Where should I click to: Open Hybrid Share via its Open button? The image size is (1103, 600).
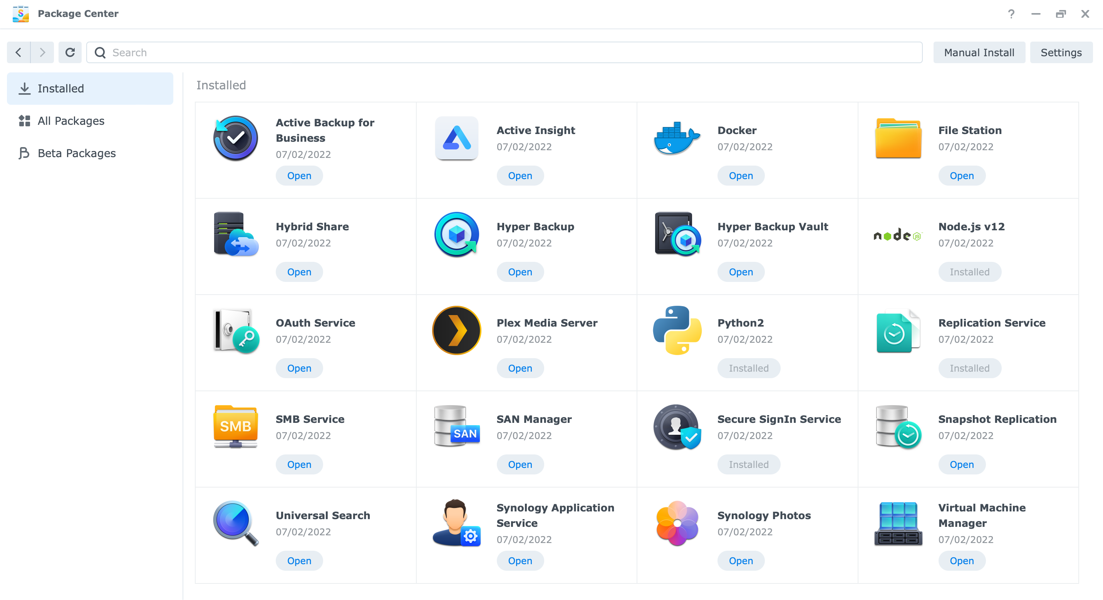tap(299, 272)
